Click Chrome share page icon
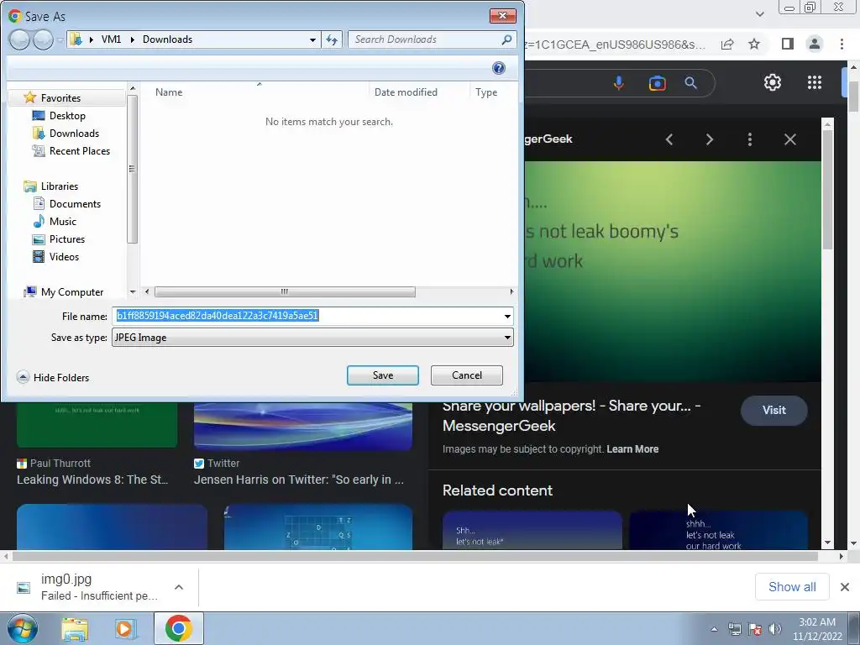This screenshot has width=860, height=645. tap(727, 45)
